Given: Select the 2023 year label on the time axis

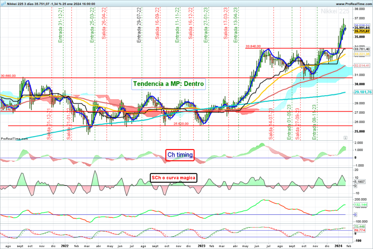Looking at the screenshot, I should coord(201,246).
